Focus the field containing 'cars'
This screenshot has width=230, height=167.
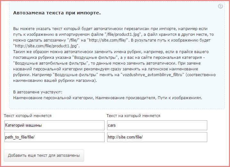click(x=157, y=125)
